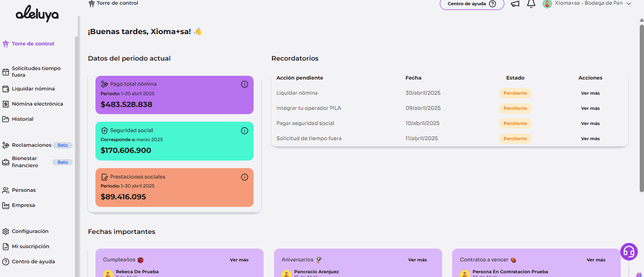Image resolution: width=644 pixels, height=277 pixels.
Task: Open Bienestar financiero in sidebar
Action: coord(25,162)
